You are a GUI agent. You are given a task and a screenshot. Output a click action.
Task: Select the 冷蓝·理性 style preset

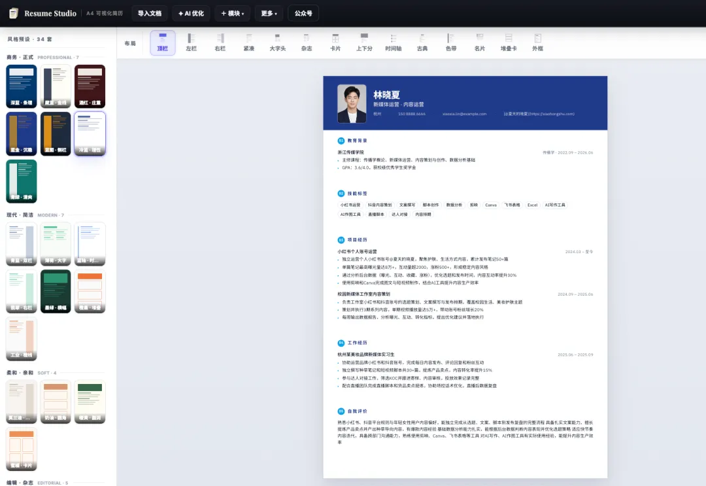[90, 134]
